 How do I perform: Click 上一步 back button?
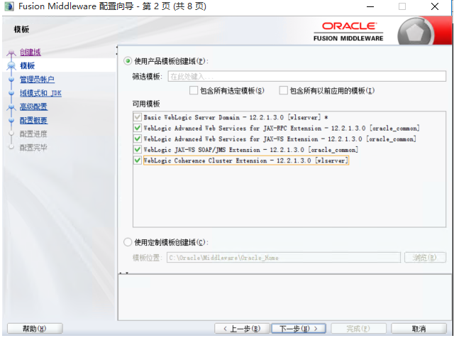pos(242,329)
